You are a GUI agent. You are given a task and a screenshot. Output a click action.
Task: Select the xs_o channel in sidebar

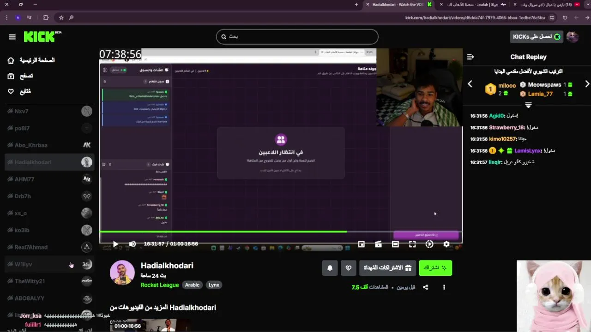pyautogui.click(x=49, y=213)
